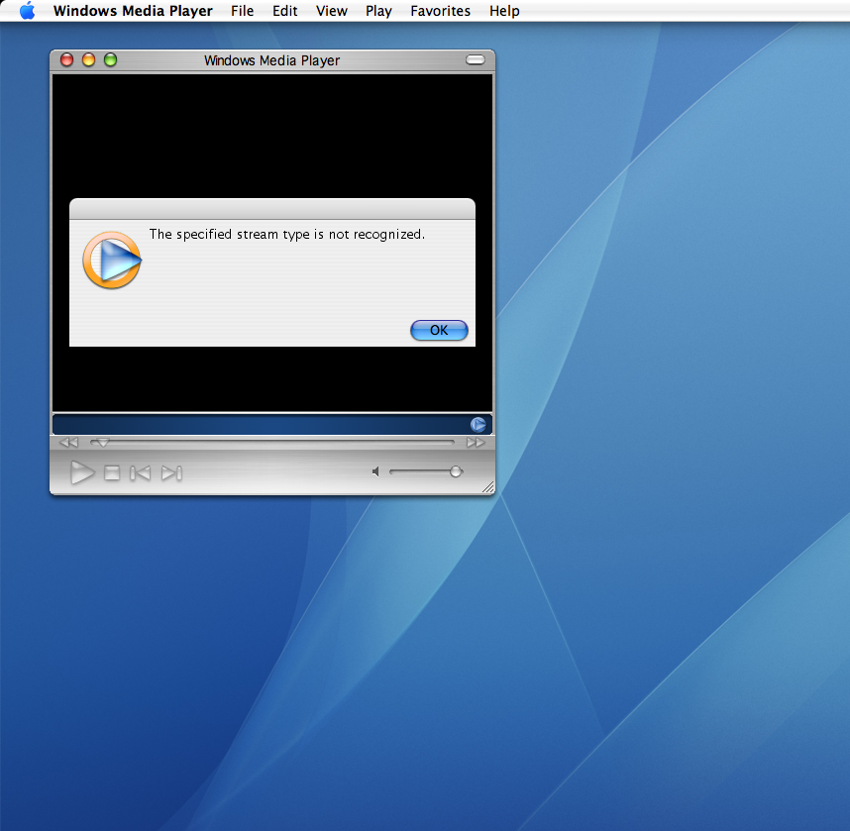Click the Windows Media Player window title

271,60
